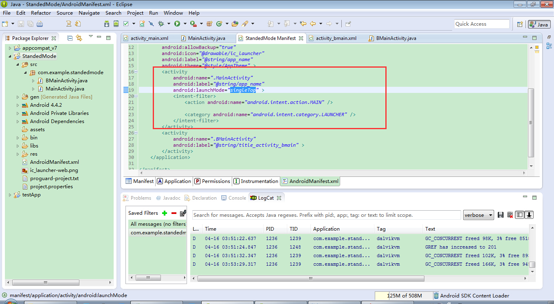Viewport: 554px width, 304px height.
Task: Run garbage collector trash icon
Action: (x=436, y=295)
